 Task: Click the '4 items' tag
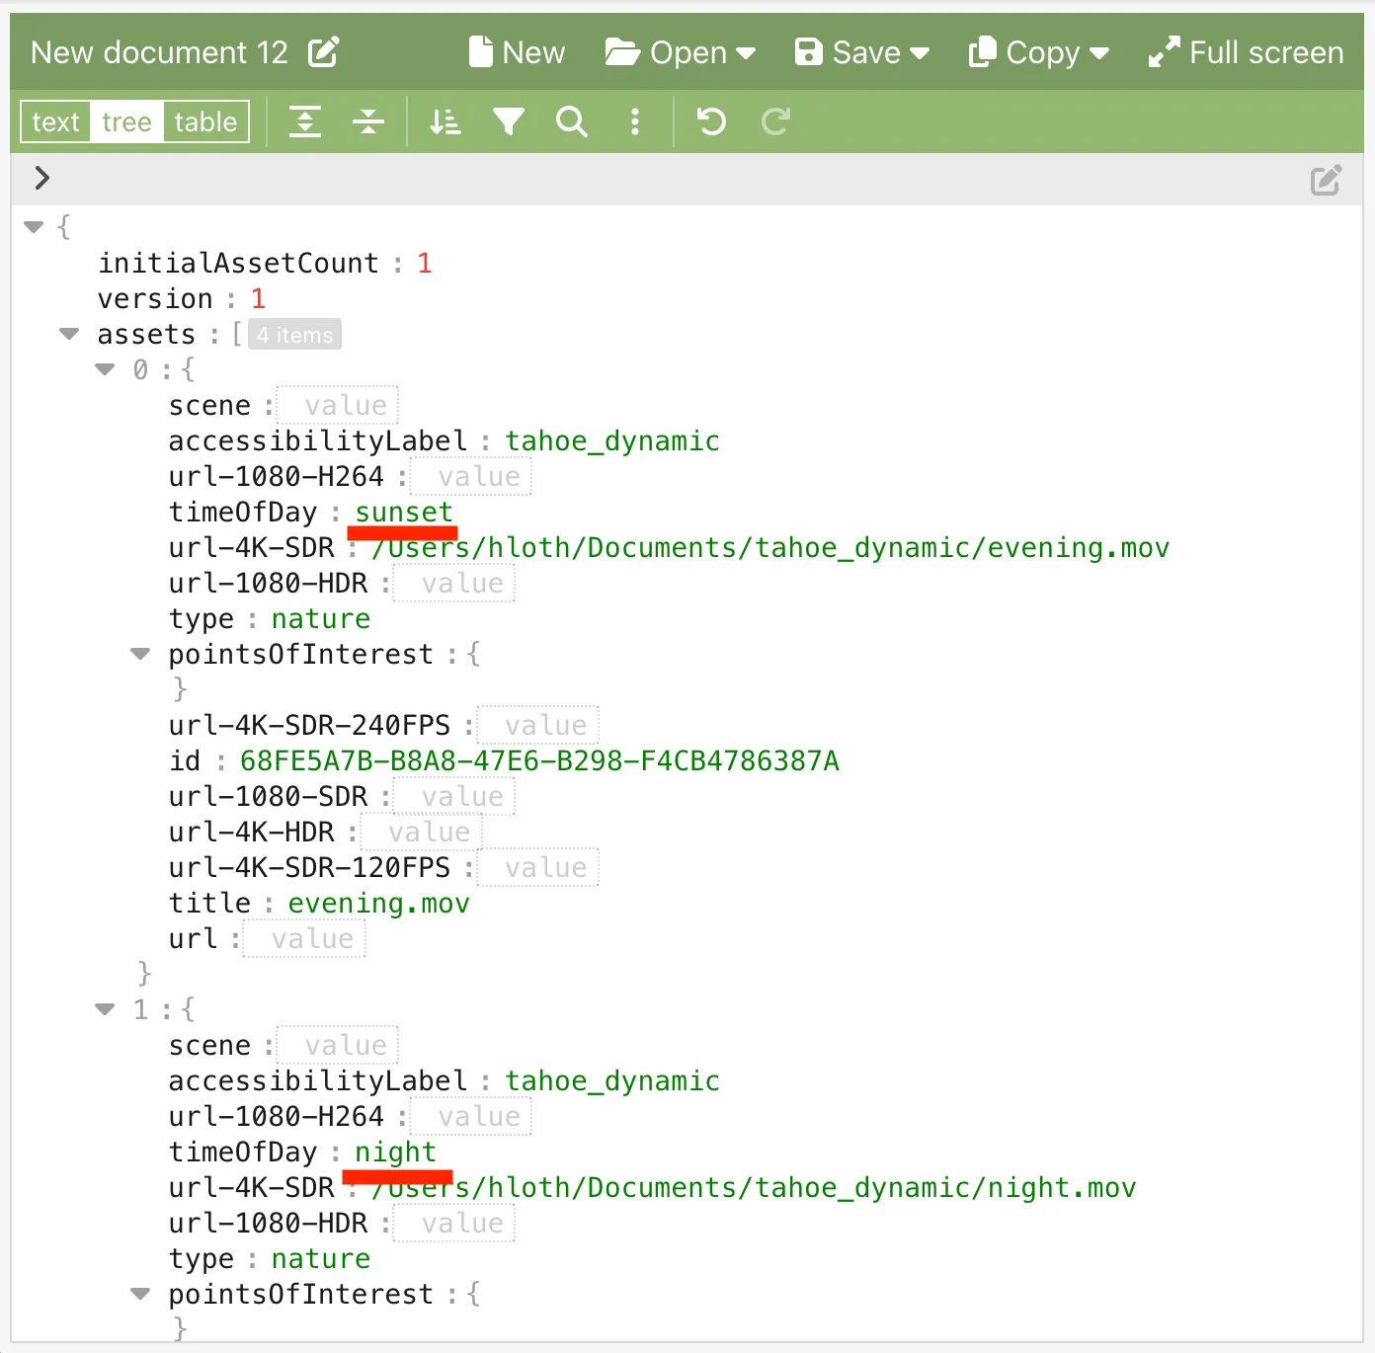pyautogui.click(x=294, y=335)
